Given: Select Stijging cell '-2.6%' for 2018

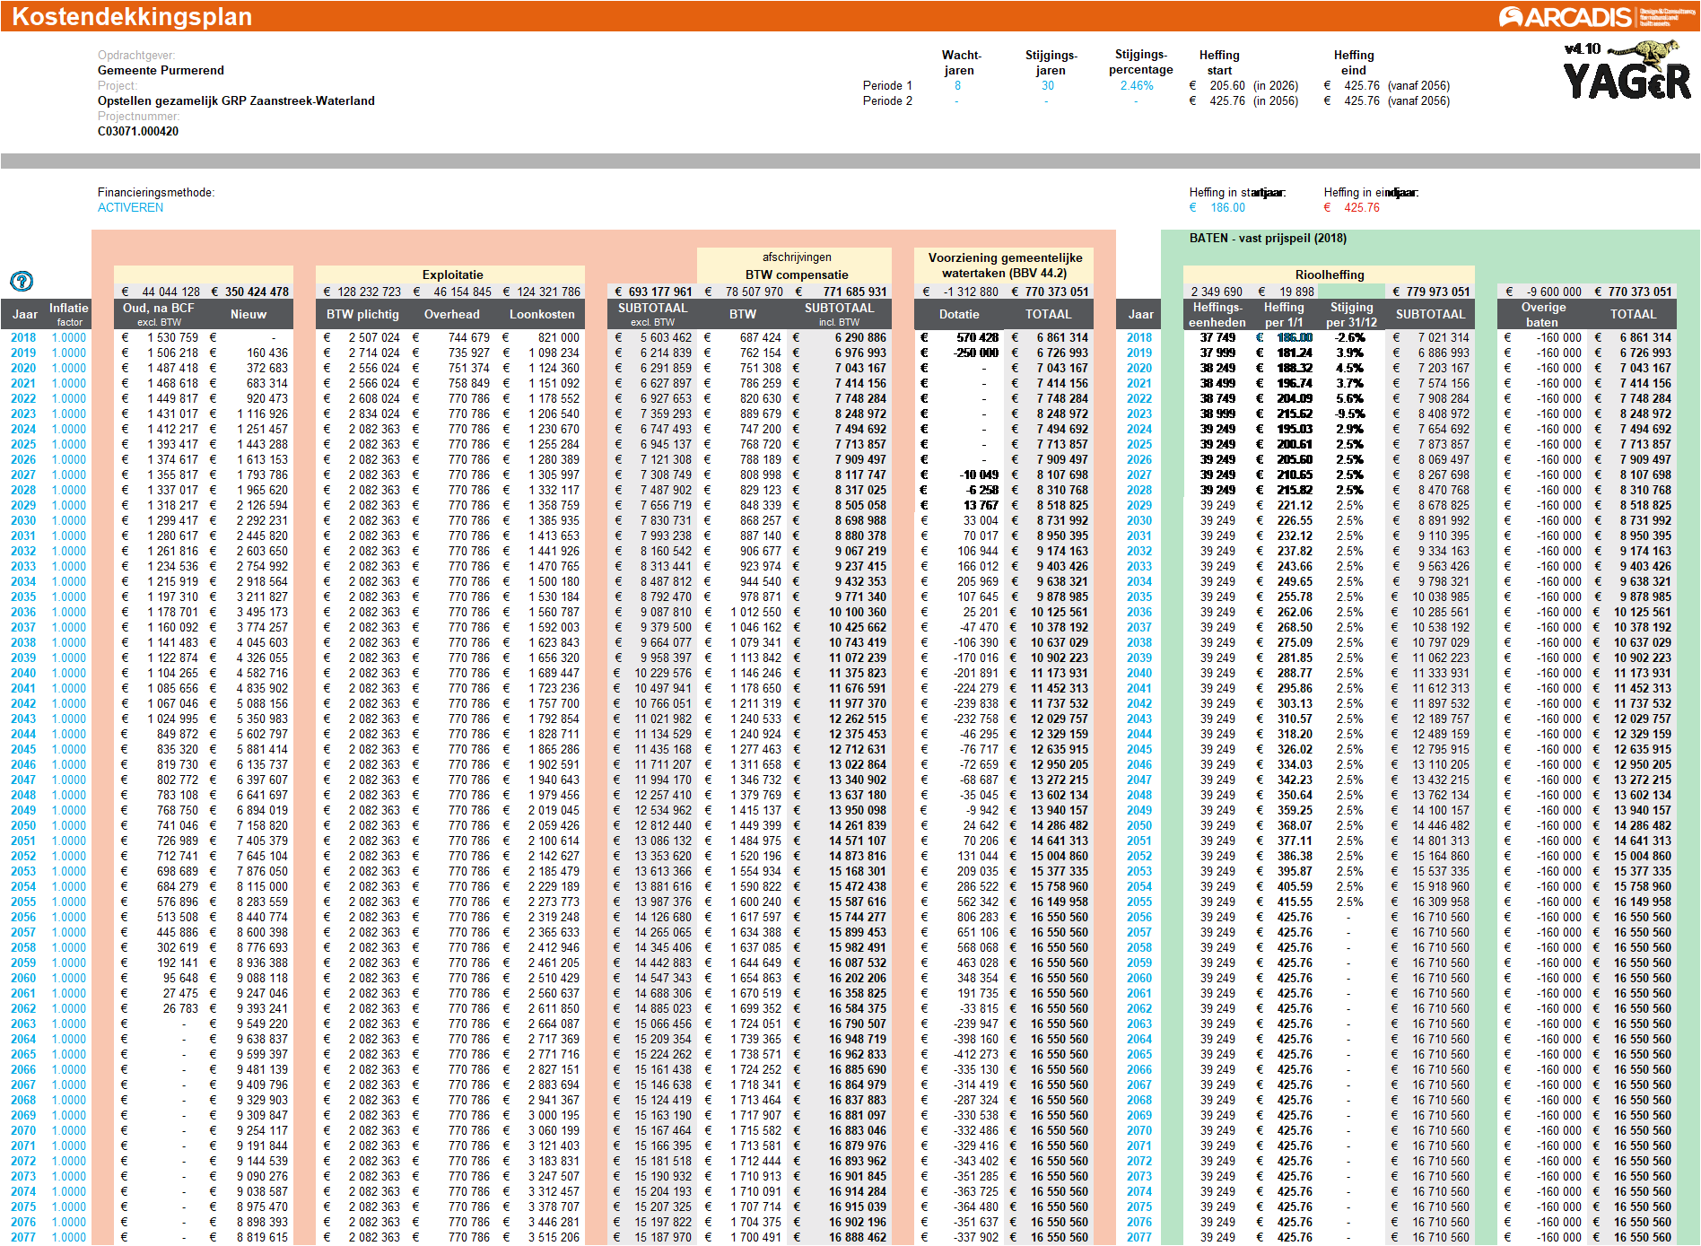Looking at the screenshot, I should pyautogui.click(x=1350, y=337).
